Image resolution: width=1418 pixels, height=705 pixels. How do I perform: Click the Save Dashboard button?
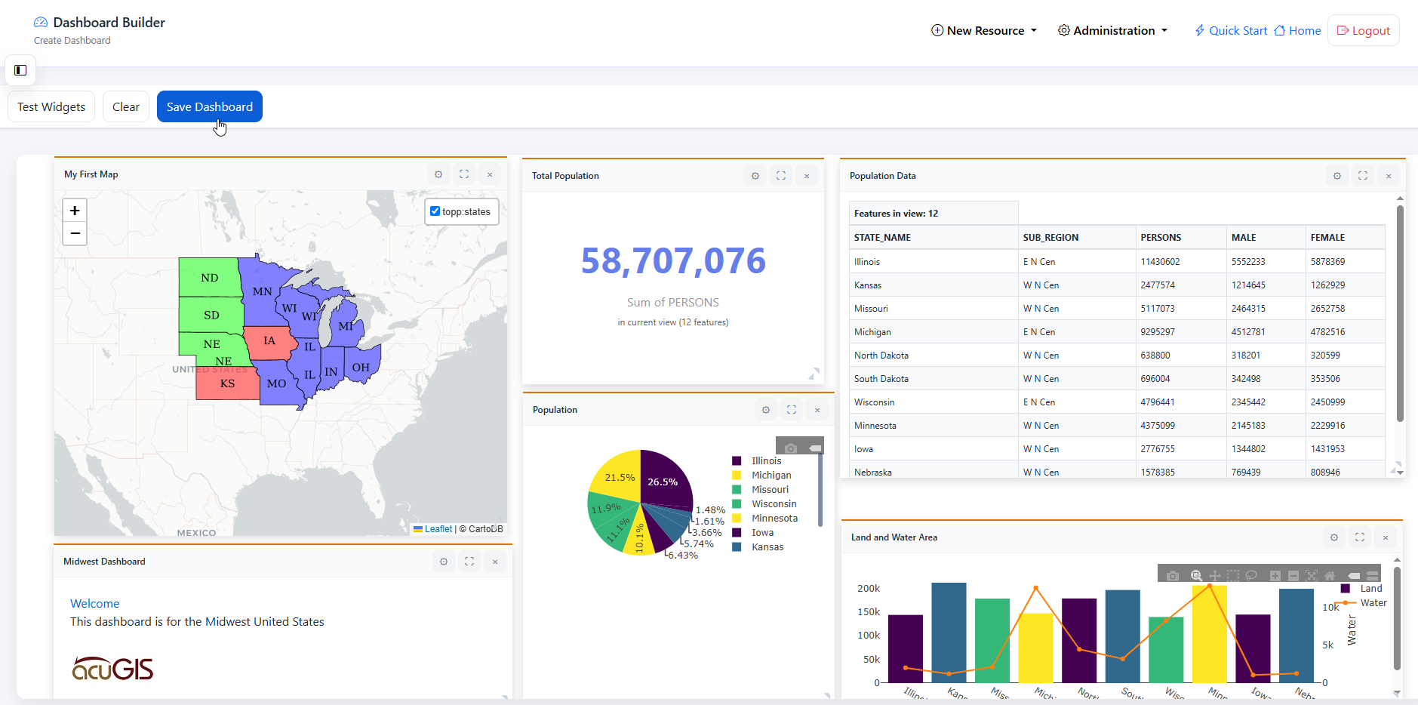tap(210, 107)
